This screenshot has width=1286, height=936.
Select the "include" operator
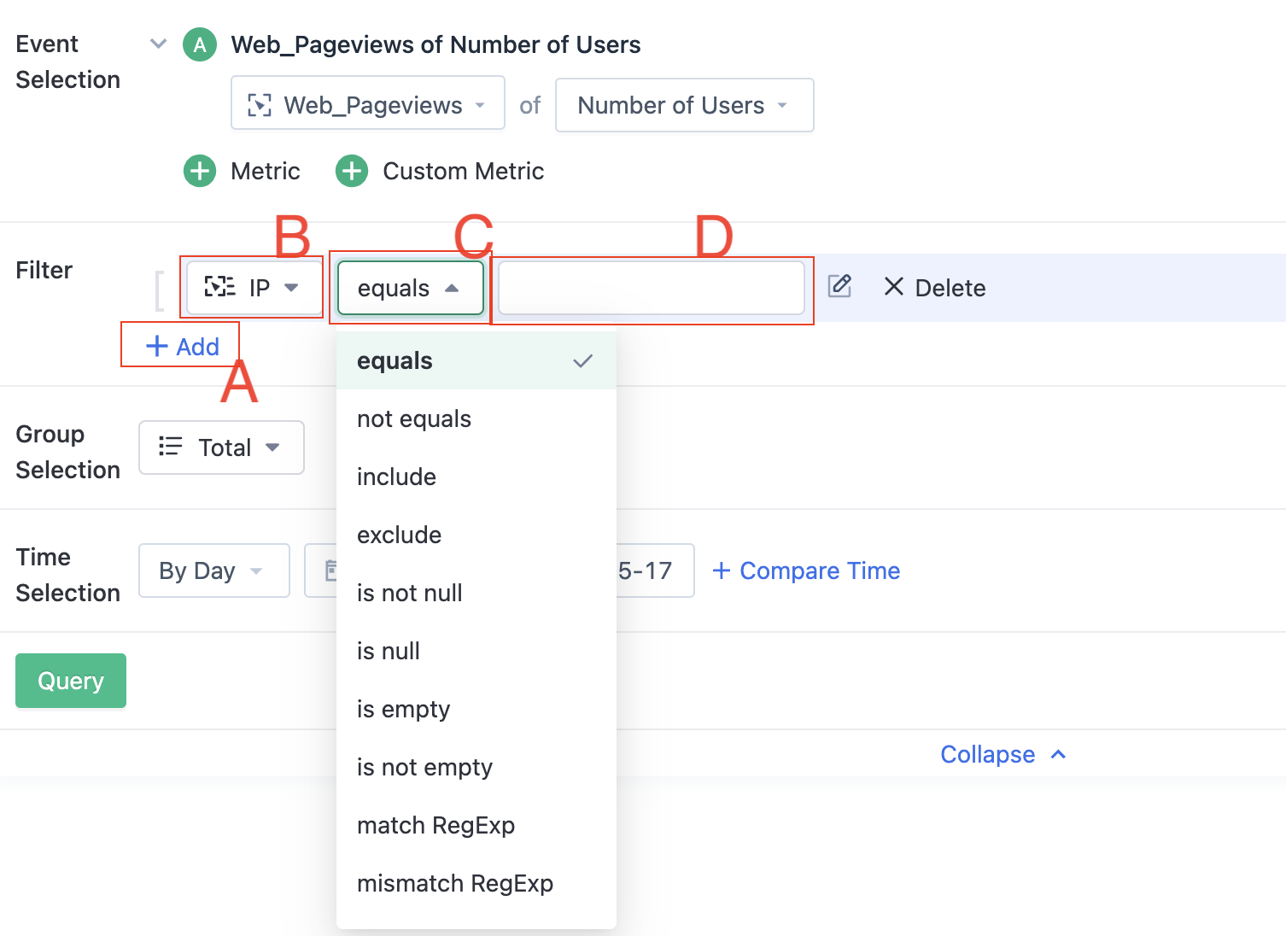coord(396,477)
